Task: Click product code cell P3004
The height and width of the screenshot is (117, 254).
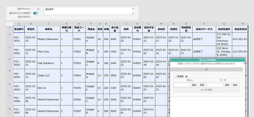Action: (x=79, y=76)
